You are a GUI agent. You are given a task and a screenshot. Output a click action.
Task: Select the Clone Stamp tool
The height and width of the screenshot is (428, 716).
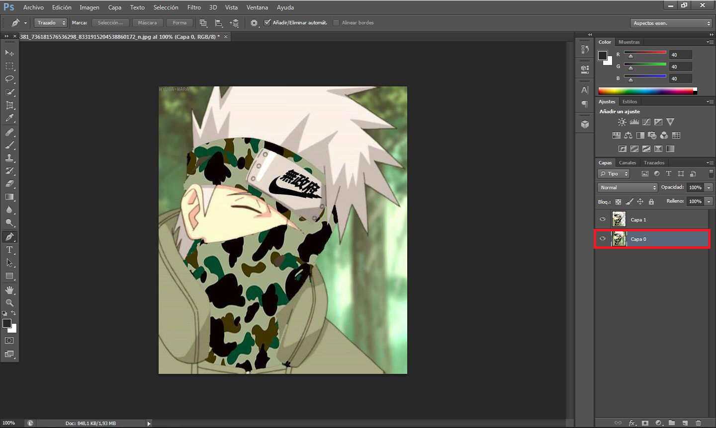coord(9,158)
